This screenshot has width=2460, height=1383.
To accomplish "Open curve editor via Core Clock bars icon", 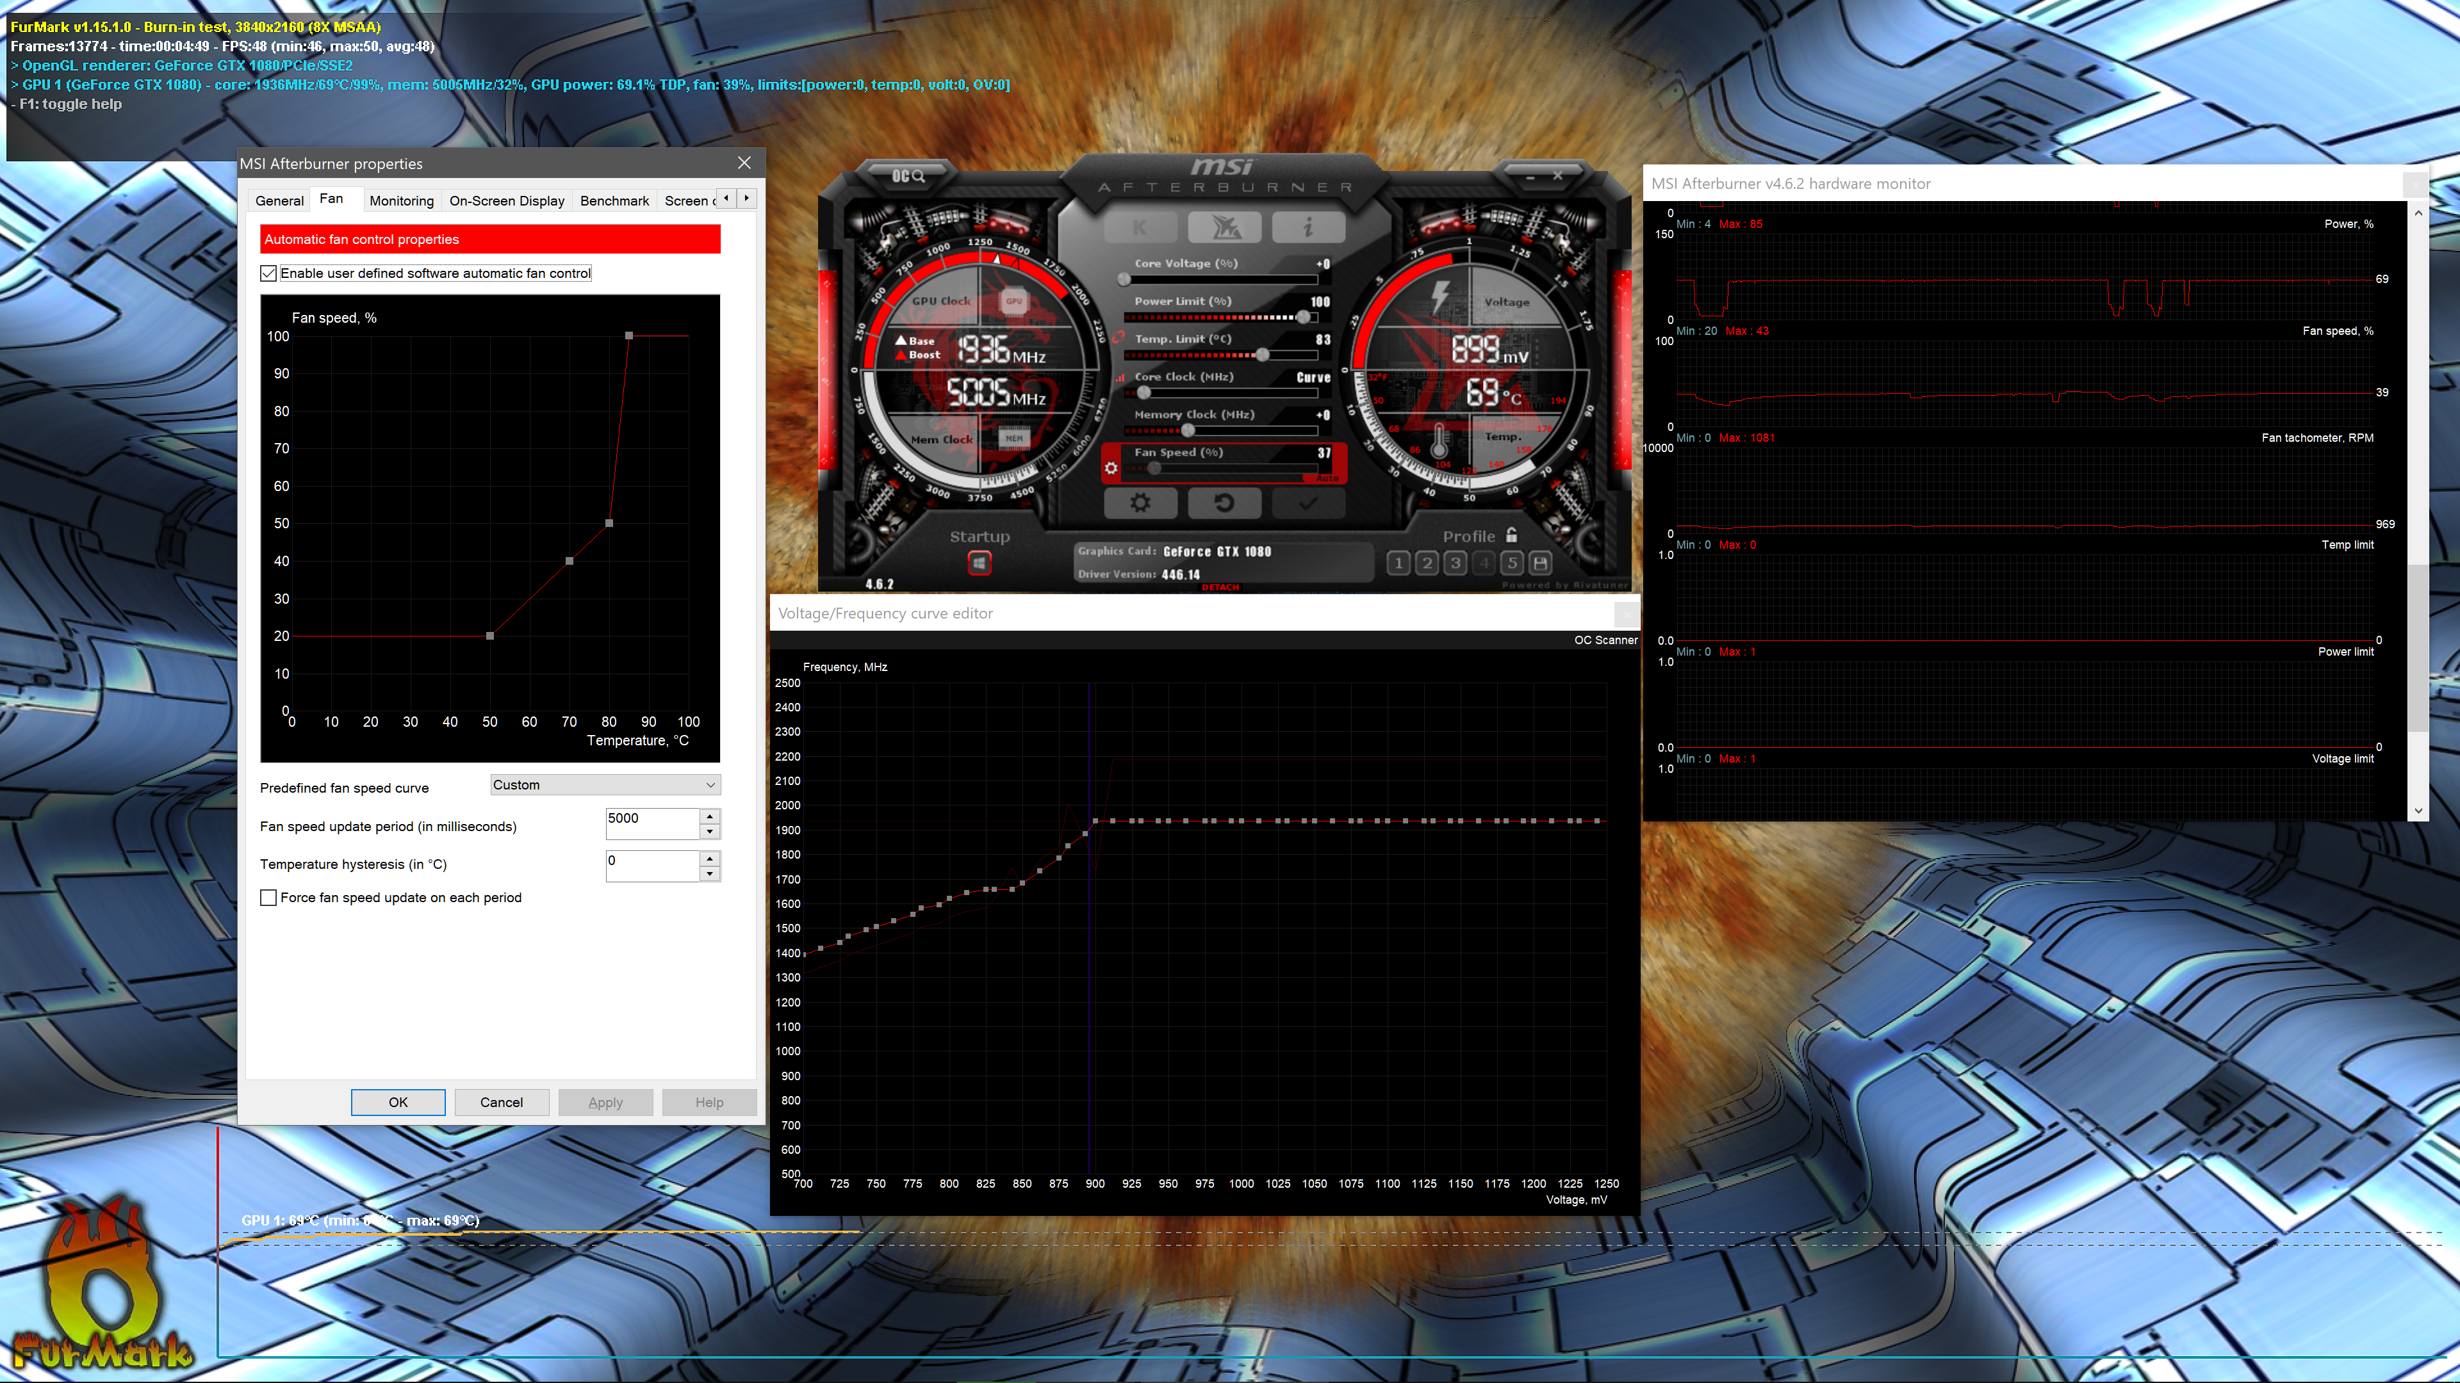I will point(1120,377).
